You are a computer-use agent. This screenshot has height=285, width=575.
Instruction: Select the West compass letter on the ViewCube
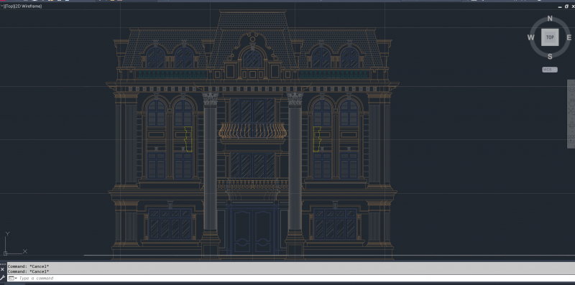(530, 37)
